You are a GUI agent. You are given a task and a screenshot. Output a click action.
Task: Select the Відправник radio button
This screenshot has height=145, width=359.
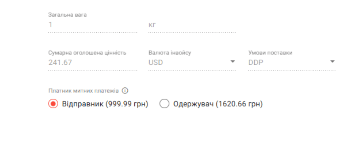point(53,104)
